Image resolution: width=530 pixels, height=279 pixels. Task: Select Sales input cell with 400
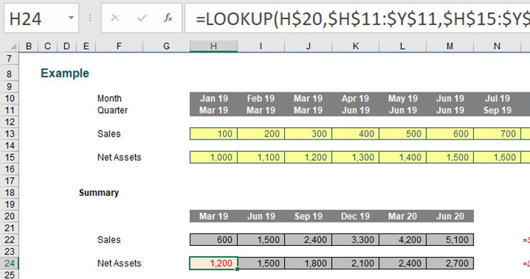[356, 134]
